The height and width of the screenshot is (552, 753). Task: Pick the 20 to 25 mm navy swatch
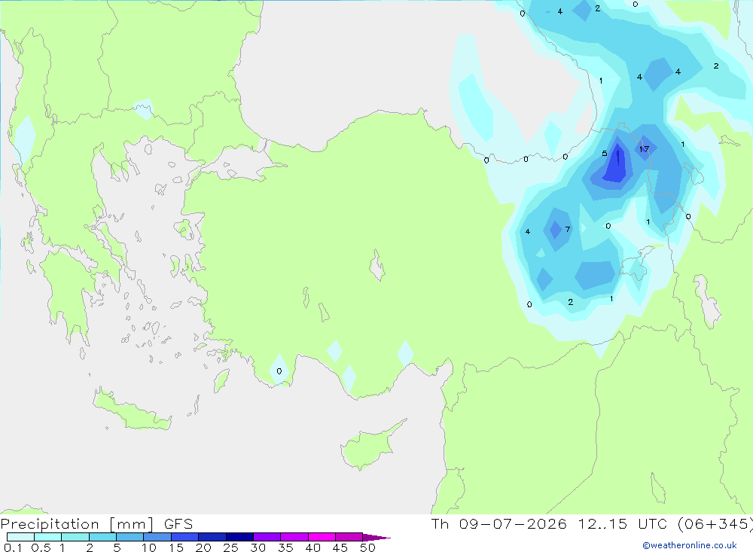pos(212,537)
